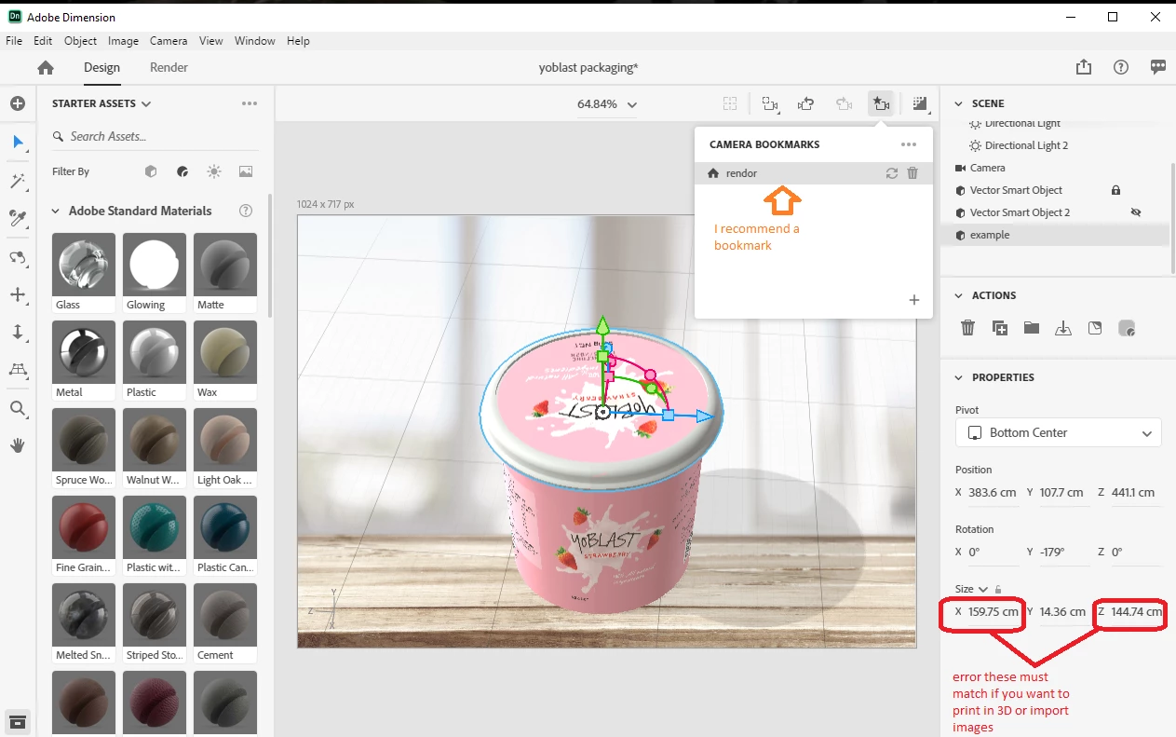Collapse the Properties panel
The height and width of the screenshot is (737, 1176).
click(x=958, y=377)
